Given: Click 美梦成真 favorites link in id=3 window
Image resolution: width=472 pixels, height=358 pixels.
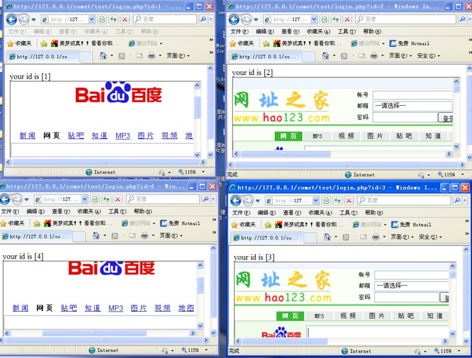Looking at the screenshot, I should point(309,225).
